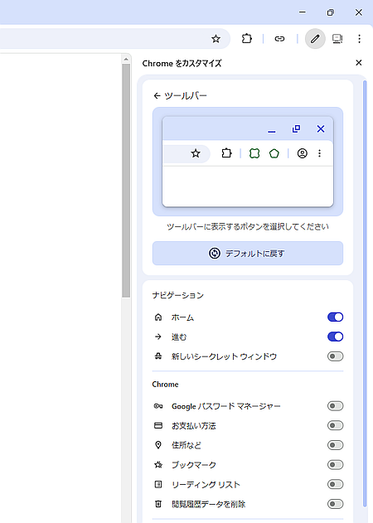Click the home icon beside ホーム
Image resolution: width=373 pixels, height=523 pixels.
(158, 317)
